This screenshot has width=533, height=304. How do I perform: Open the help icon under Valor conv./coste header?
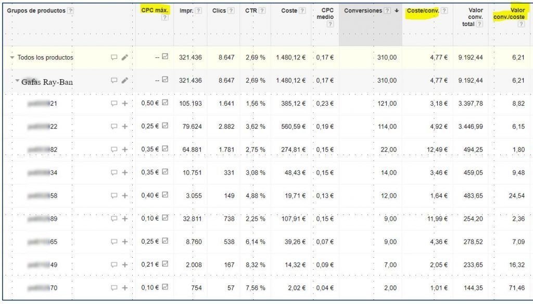(x=521, y=24)
